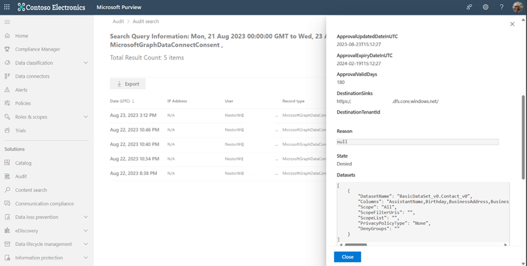Click the Datasets box horizontal scrollbar thumb
Screen dimensions: 527x266
(x=356, y=245)
